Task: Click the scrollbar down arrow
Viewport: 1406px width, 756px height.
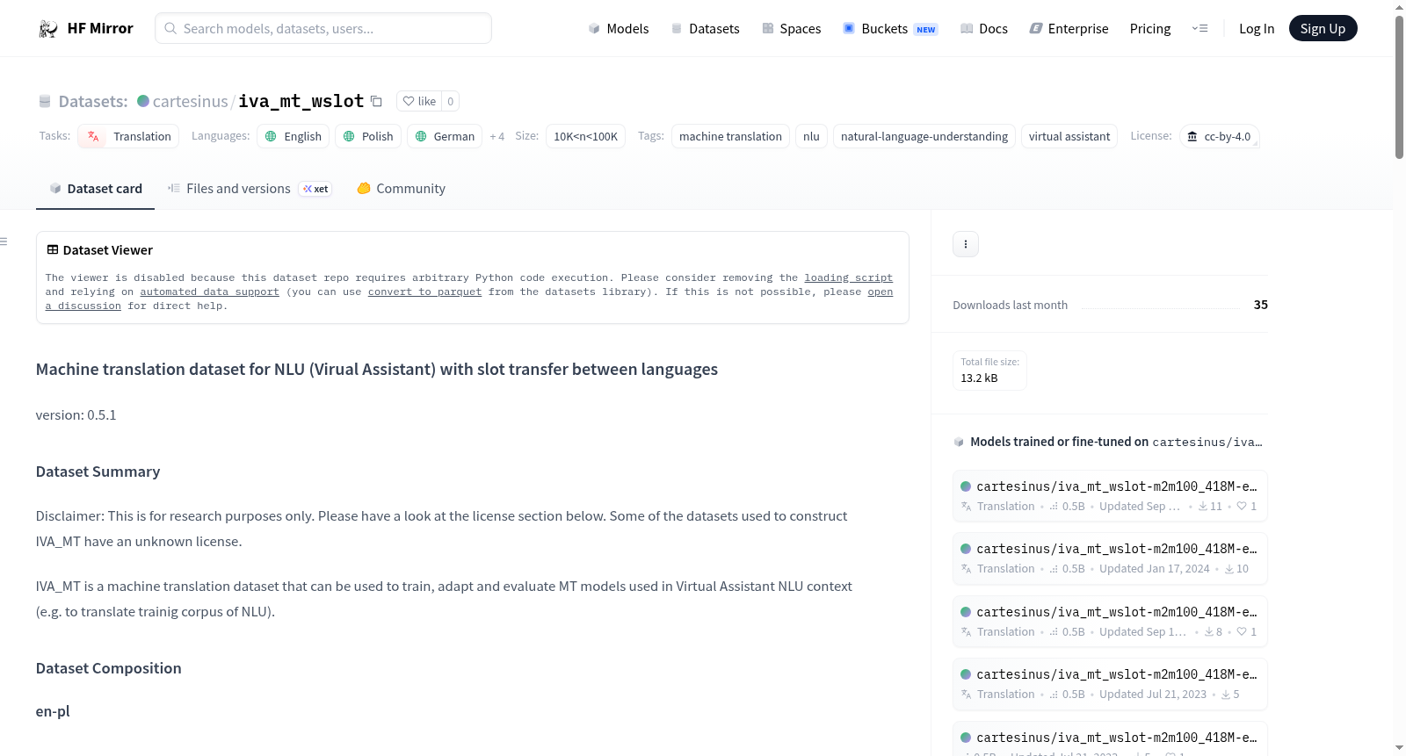Action: pos(1399,748)
